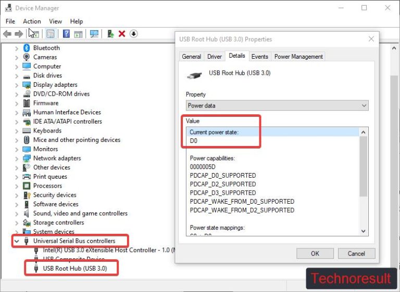This screenshot has height=292, width=400.
Task: Close the USB Root Hub Properties dialog
Action: point(371,39)
